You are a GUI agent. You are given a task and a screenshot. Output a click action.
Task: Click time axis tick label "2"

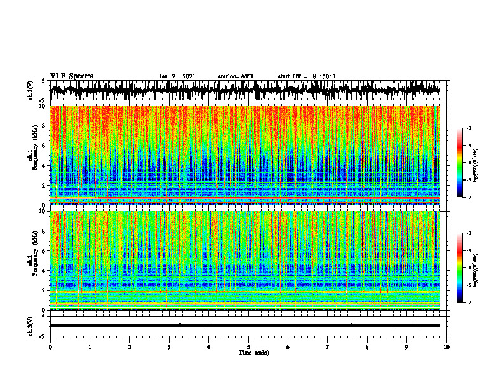click(130, 347)
